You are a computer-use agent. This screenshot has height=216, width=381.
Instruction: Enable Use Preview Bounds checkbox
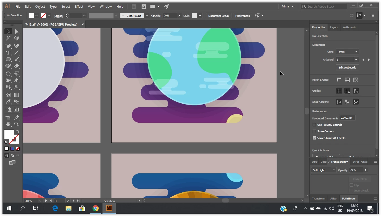314,125
